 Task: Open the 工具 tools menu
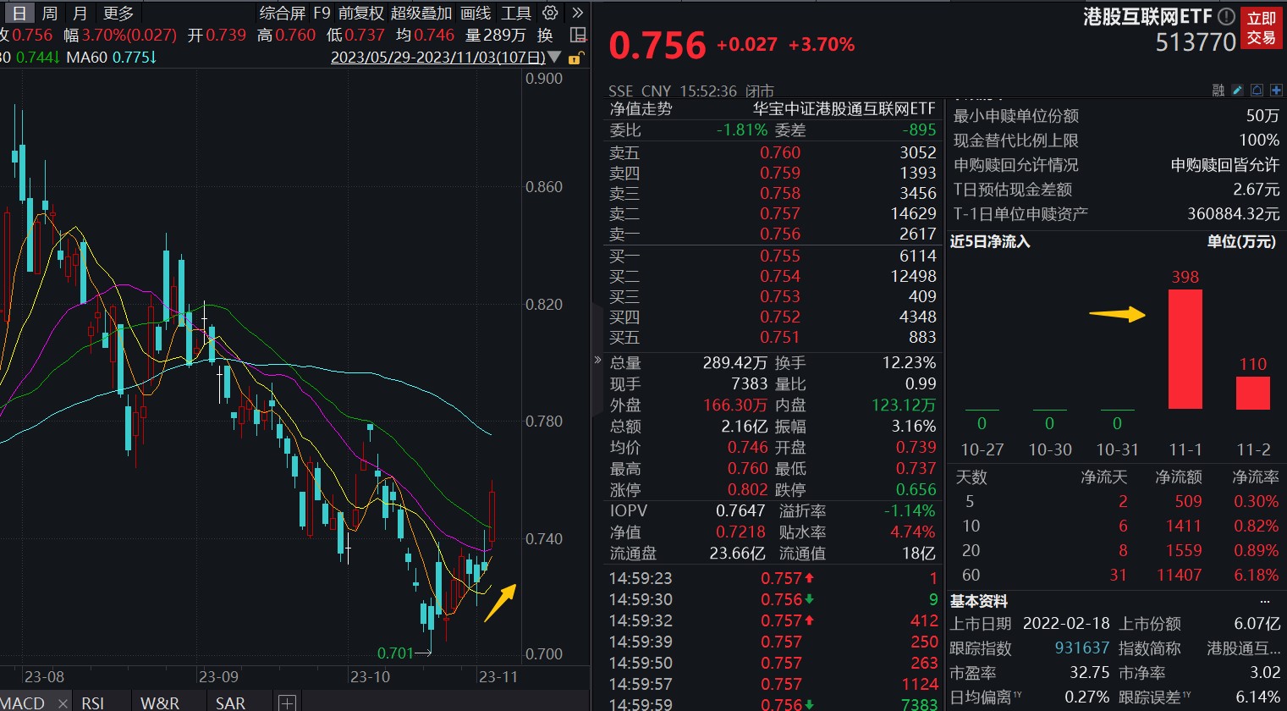pos(515,13)
